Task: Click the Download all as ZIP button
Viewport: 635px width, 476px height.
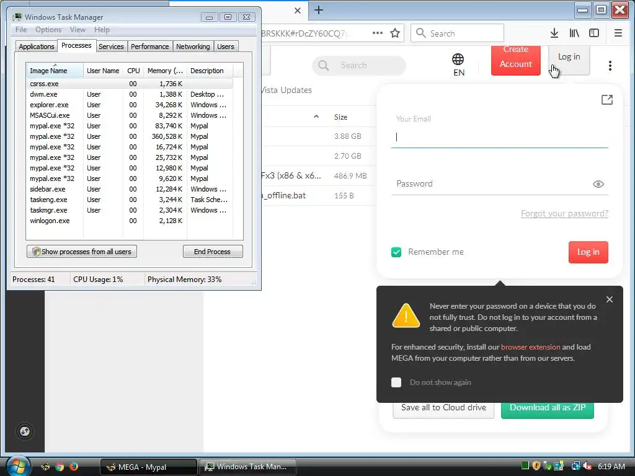Action: (x=548, y=410)
